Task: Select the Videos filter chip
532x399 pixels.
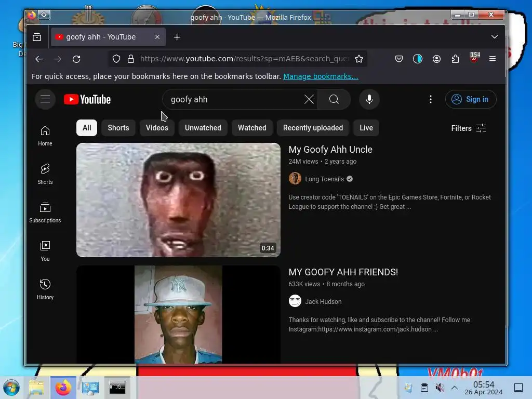Action: click(157, 128)
